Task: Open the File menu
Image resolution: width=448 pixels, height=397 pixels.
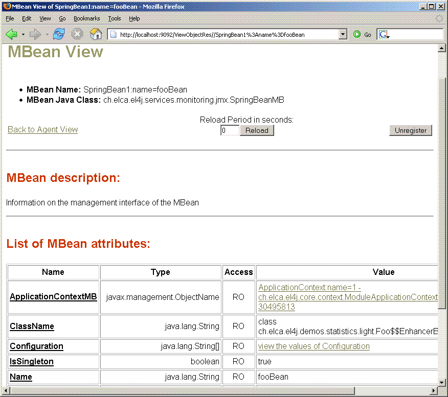Action: [x=10, y=18]
